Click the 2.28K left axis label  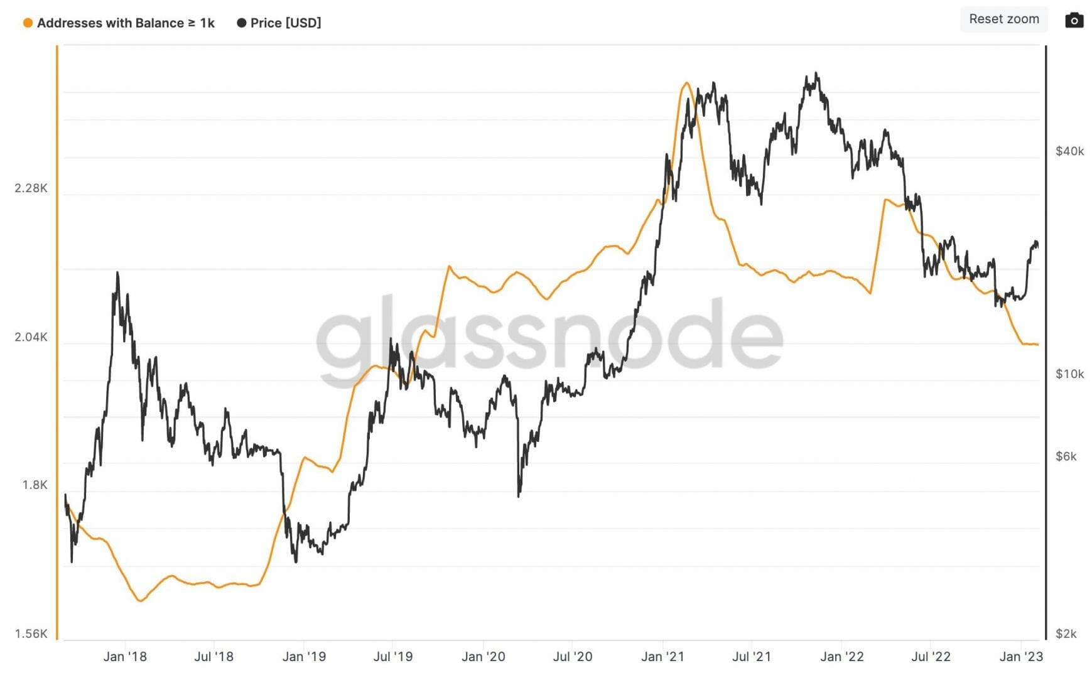coord(31,188)
